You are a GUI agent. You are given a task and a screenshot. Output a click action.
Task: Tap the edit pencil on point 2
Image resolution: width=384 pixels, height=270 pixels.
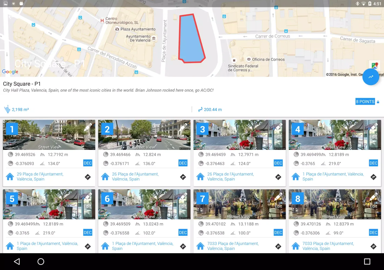[184, 128]
